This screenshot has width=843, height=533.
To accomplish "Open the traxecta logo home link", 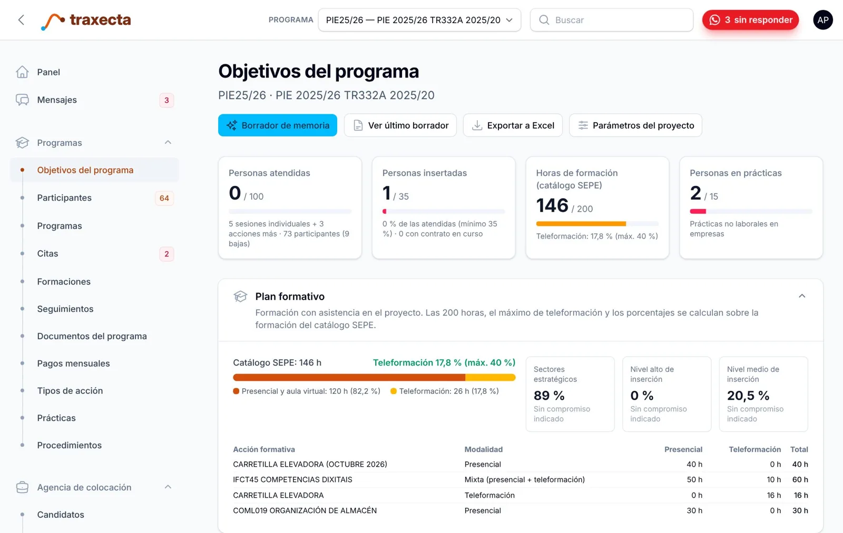I will pyautogui.click(x=86, y=20).
